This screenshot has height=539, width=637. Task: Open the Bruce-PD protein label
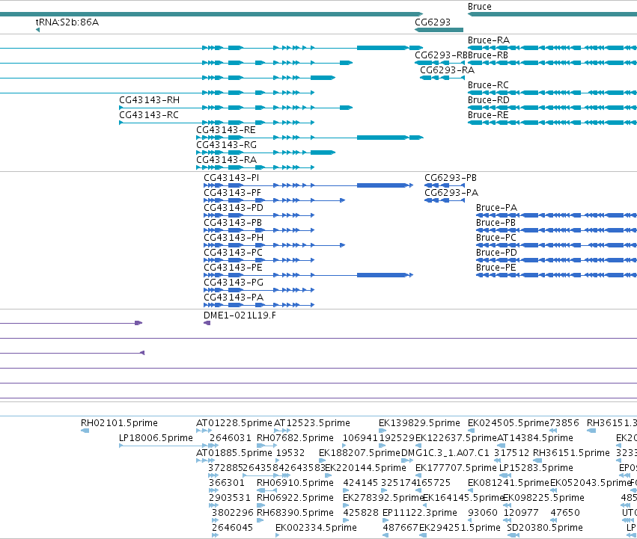pyautogui.click(x=496, y=253)
